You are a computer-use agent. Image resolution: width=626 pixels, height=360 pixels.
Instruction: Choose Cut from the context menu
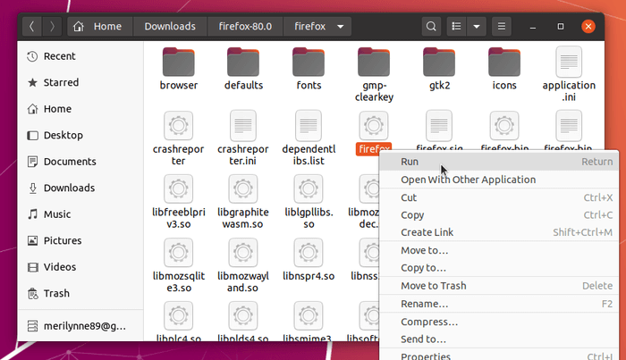pos(499,197)
